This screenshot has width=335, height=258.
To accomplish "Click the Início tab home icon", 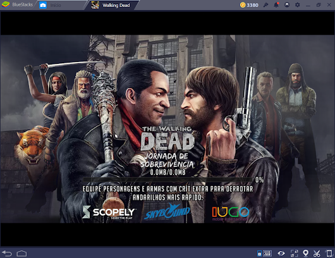I will click(43, 5).
